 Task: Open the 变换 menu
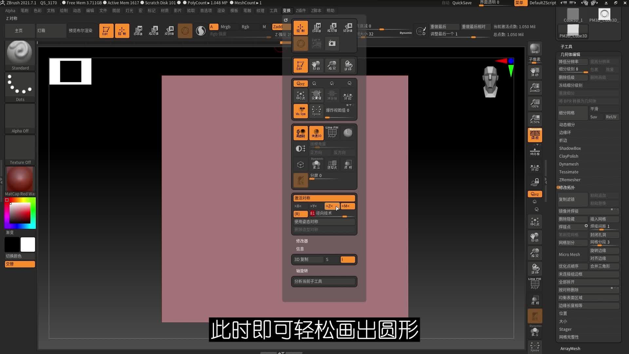point(287,10)
